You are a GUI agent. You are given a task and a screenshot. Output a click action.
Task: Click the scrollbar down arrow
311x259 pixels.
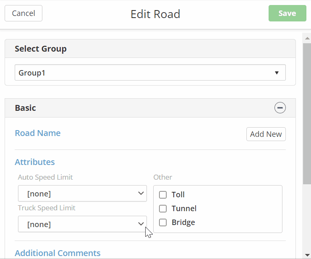[307, 255]
